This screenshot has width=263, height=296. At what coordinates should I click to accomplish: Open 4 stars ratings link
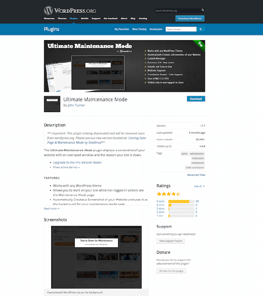point(160,205)
